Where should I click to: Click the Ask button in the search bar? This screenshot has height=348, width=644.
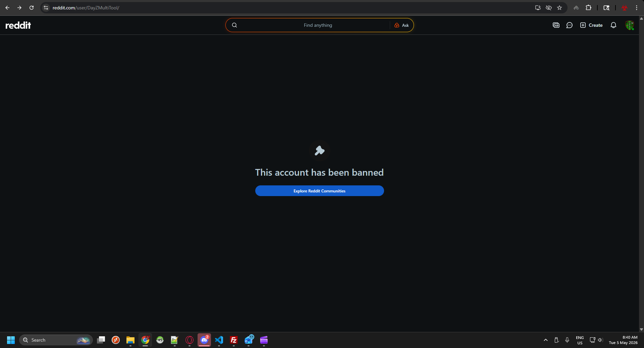(401, 25)
